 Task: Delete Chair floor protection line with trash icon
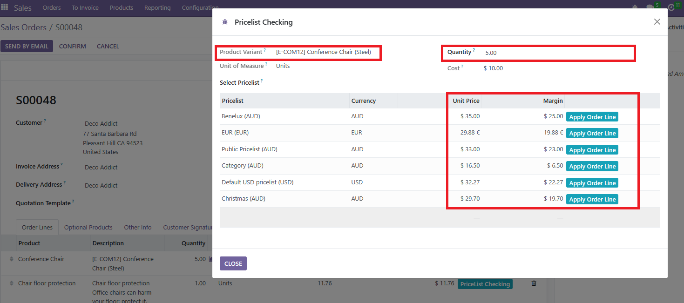click(x=534, y=283)
